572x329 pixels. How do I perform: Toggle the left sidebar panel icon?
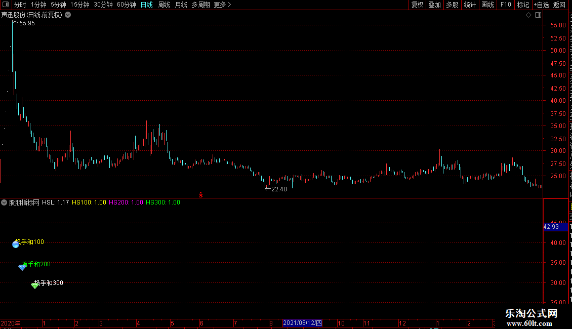point(6,5)
